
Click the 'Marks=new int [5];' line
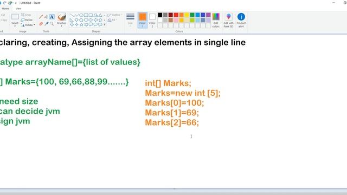point(183,93)
